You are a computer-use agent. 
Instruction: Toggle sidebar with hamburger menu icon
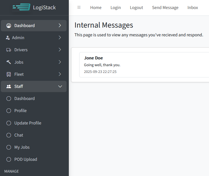point(79,8)
